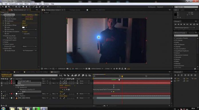Expand the Foreground Layers group
The width and height of the screenshot is (199, 110).
(x=3, y=40)
